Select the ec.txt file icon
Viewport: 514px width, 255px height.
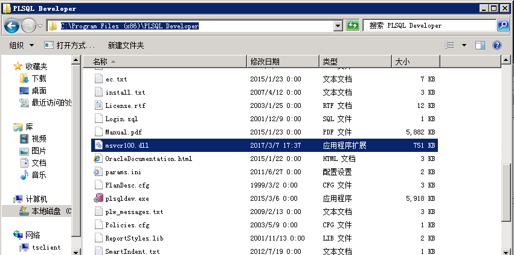pyautogui.click(x=98, y=79)
